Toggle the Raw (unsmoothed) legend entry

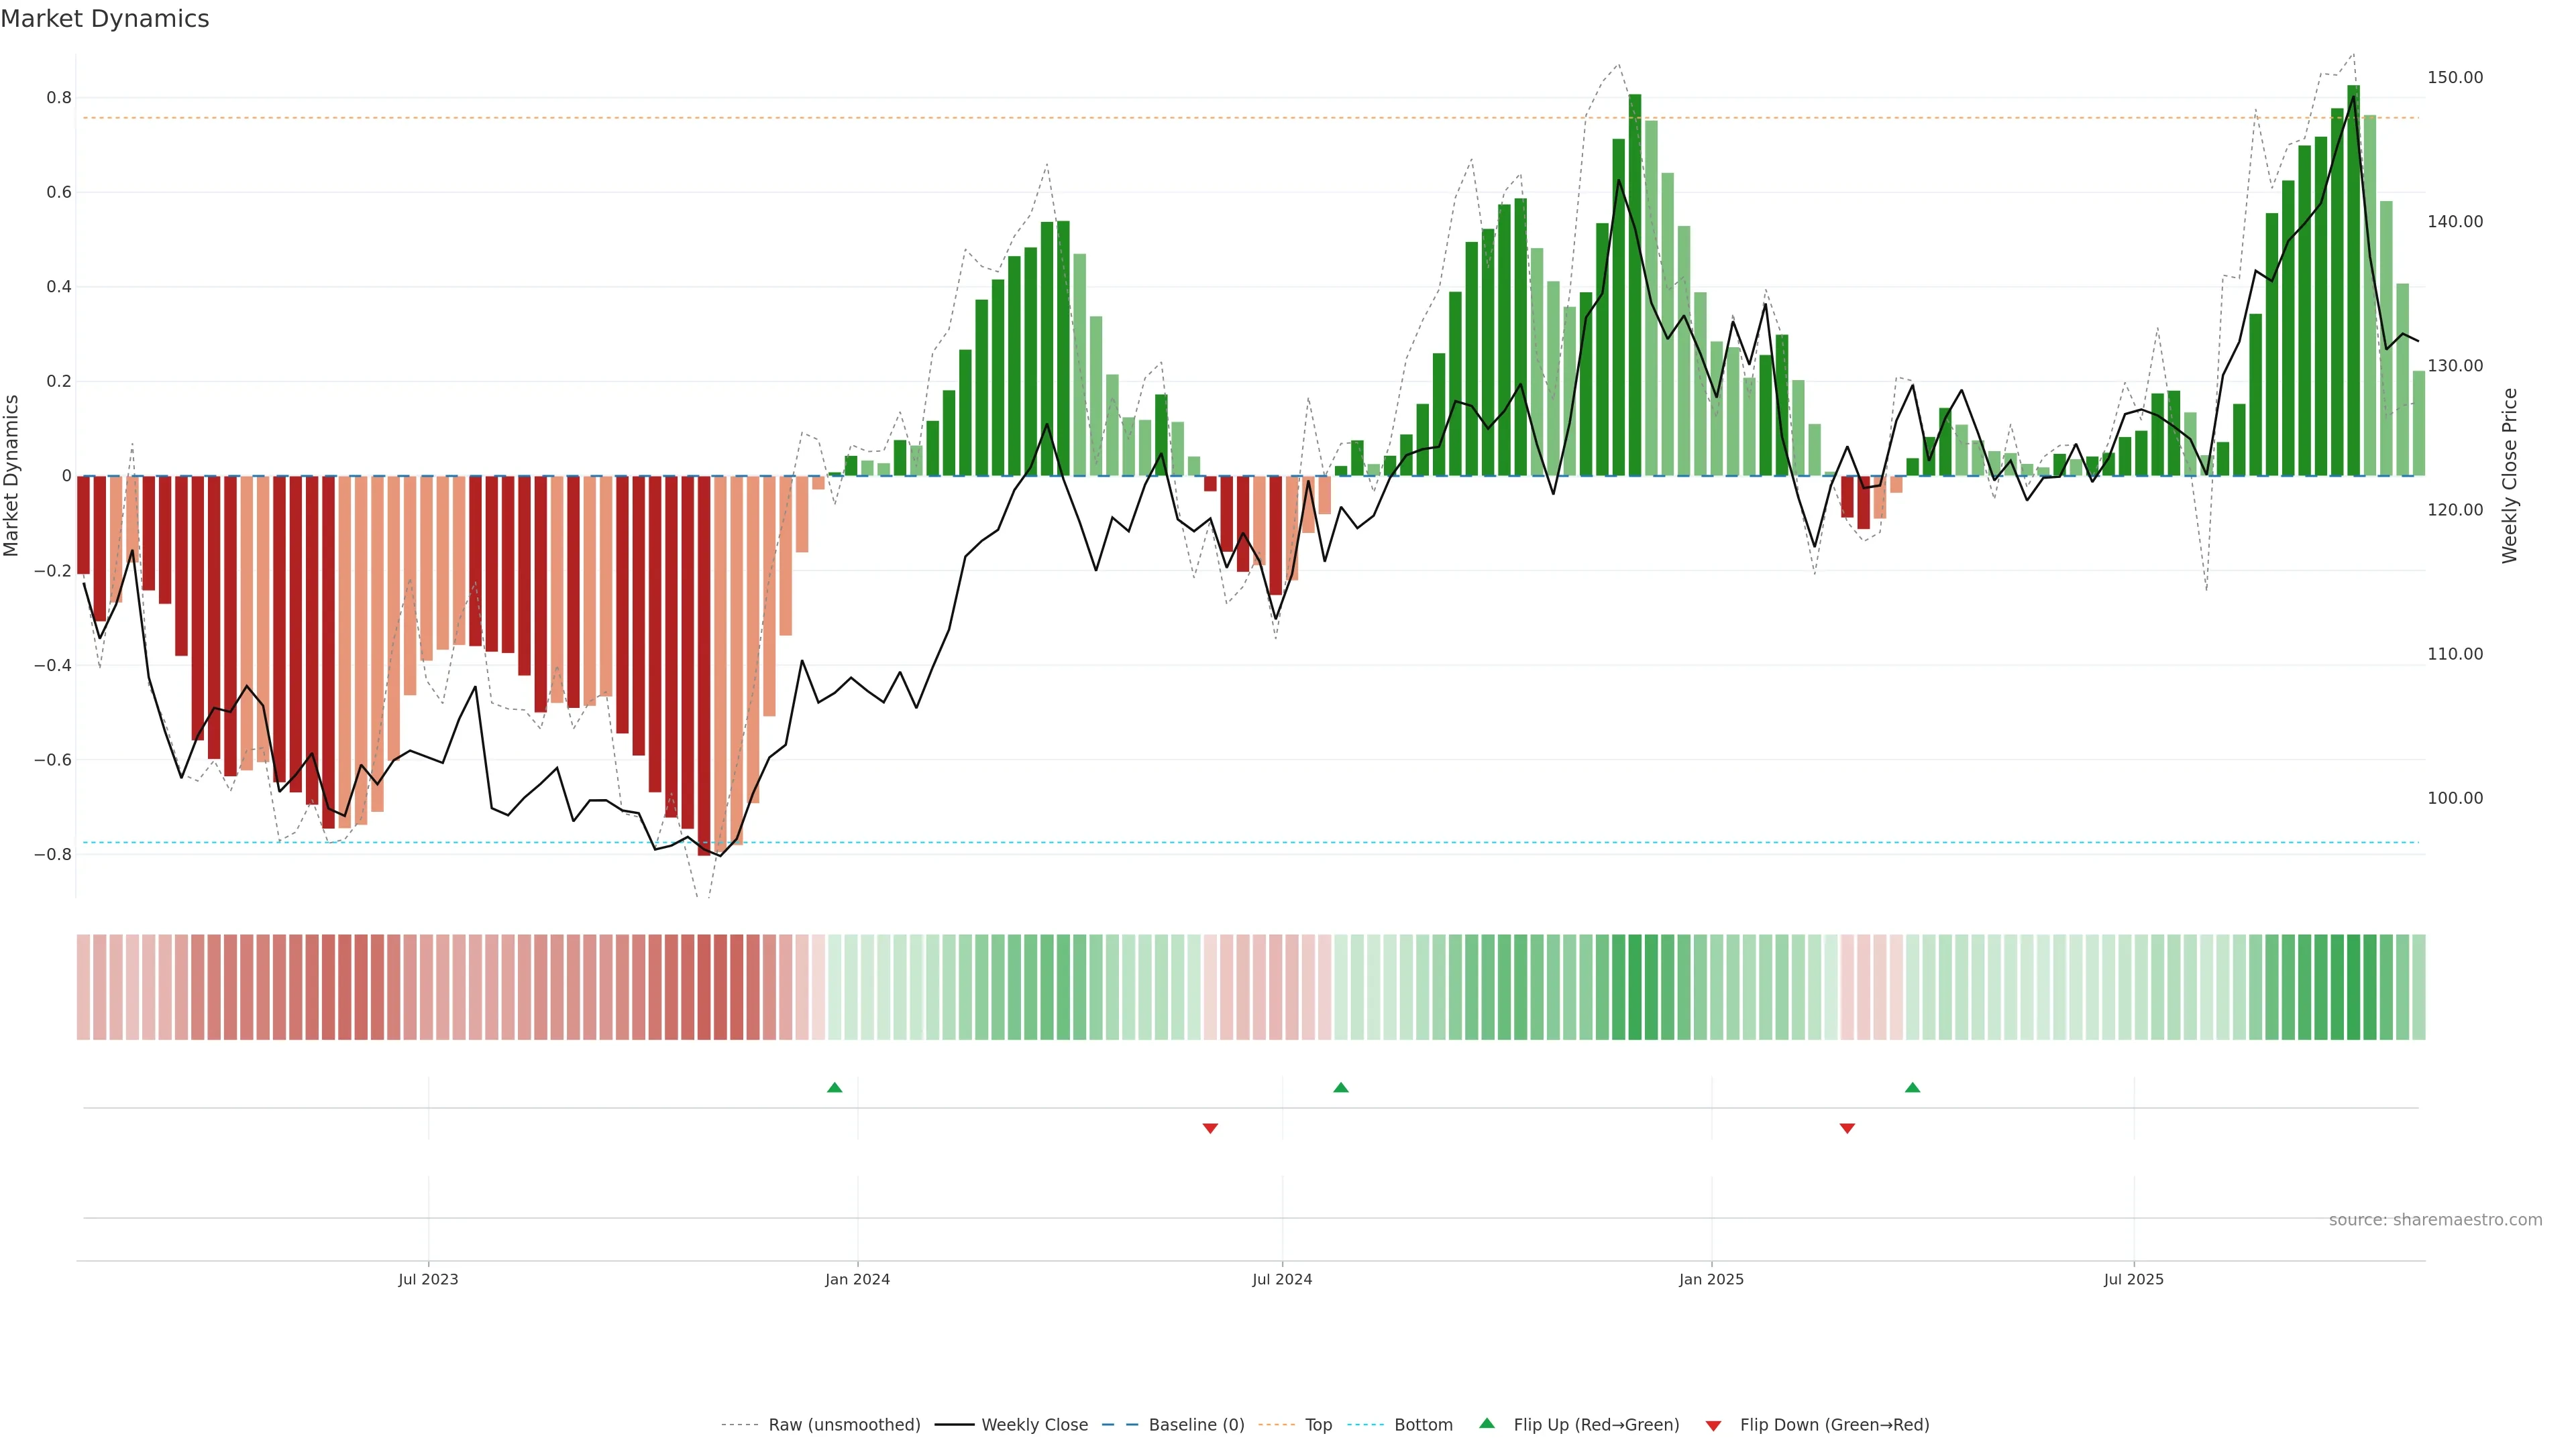pyautogui.click(x=843, y=1425)
